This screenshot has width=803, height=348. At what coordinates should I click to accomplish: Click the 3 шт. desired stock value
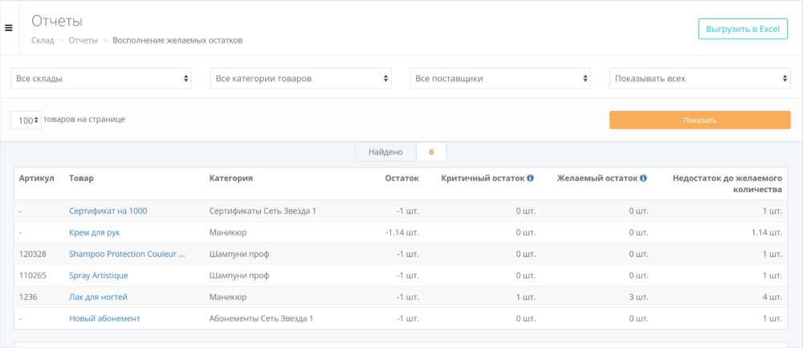[639, 297]
